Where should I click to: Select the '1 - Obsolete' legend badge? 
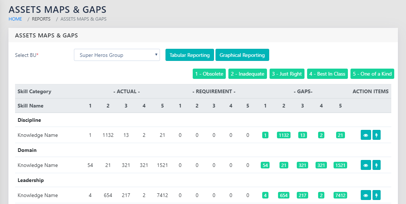209,74
